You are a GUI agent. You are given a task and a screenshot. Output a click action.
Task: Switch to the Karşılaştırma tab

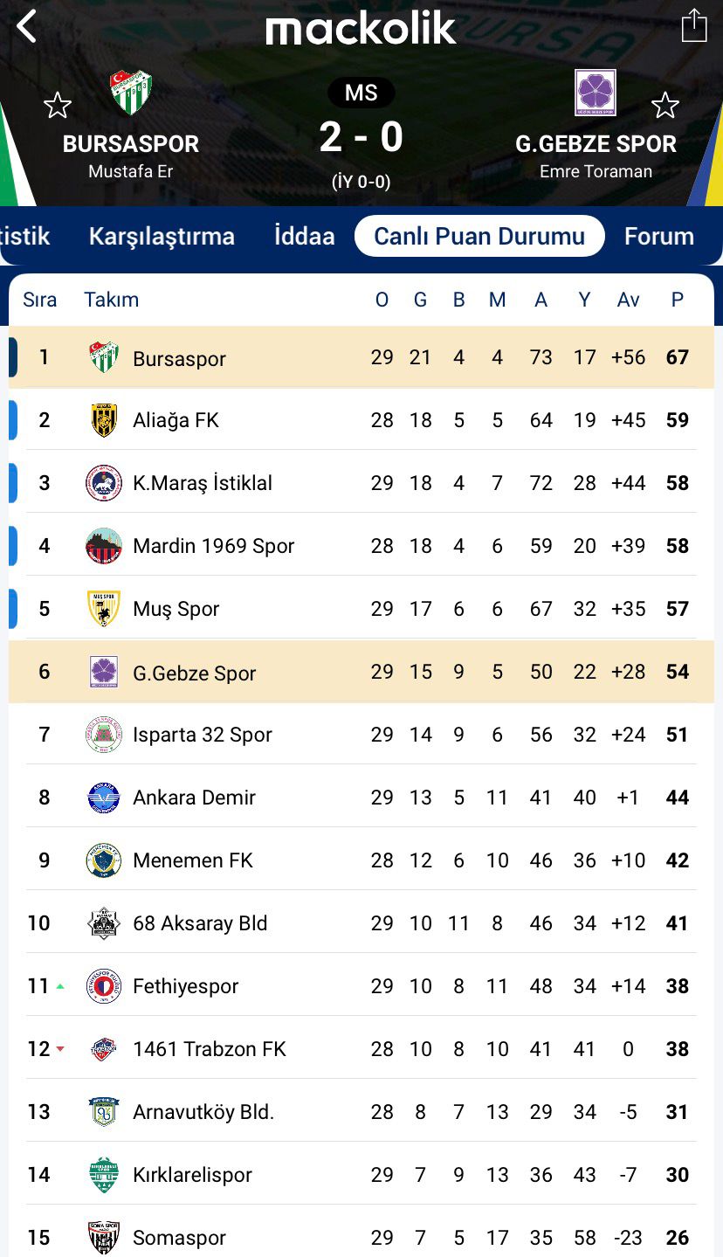(162, 236)
